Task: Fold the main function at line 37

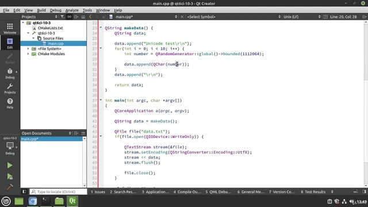Action: [101, 100]
